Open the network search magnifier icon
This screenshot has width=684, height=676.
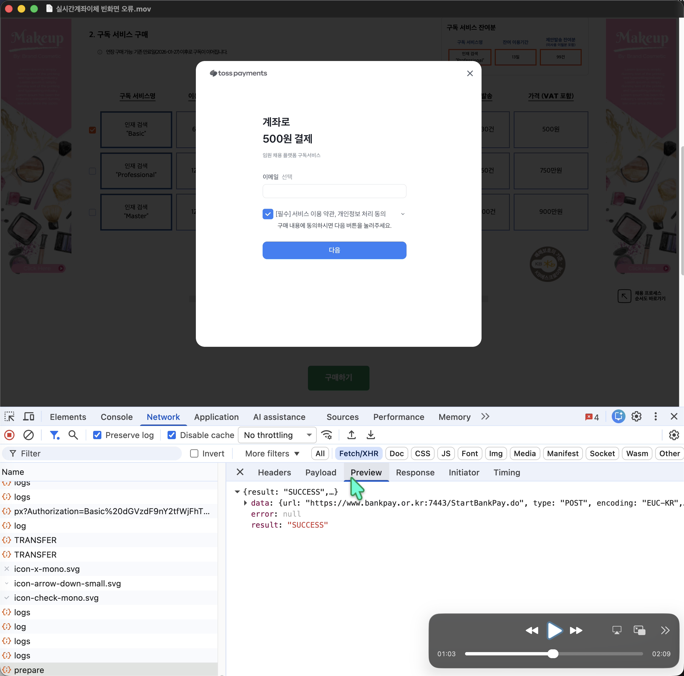coord(73,435)
